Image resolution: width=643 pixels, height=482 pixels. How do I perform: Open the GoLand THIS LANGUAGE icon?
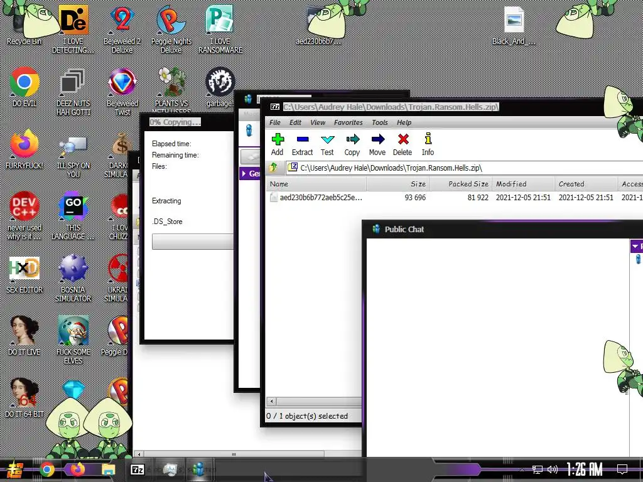click(73, 215)
